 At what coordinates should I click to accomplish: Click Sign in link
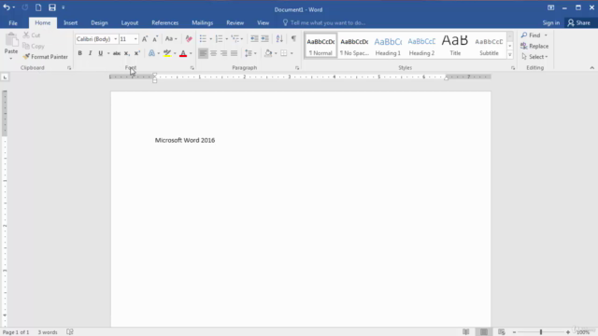point(551,22)
